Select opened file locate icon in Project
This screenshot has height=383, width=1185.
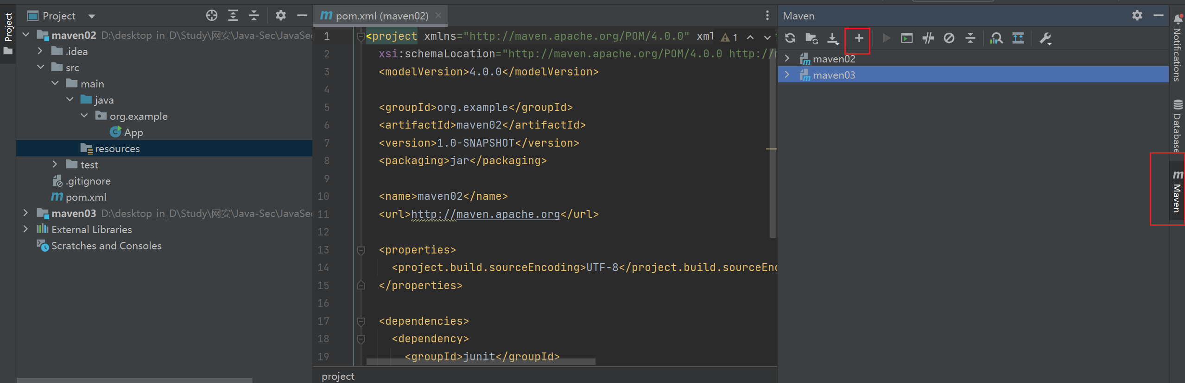click(212, 15)
